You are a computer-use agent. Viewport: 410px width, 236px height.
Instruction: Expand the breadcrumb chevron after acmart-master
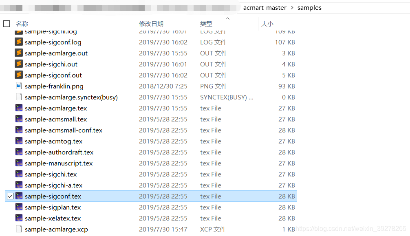[292, 8]
